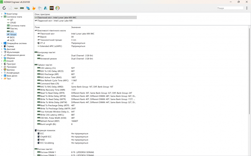
Task: Open the Report page icon in toolbar
Action: coord(10,8)
